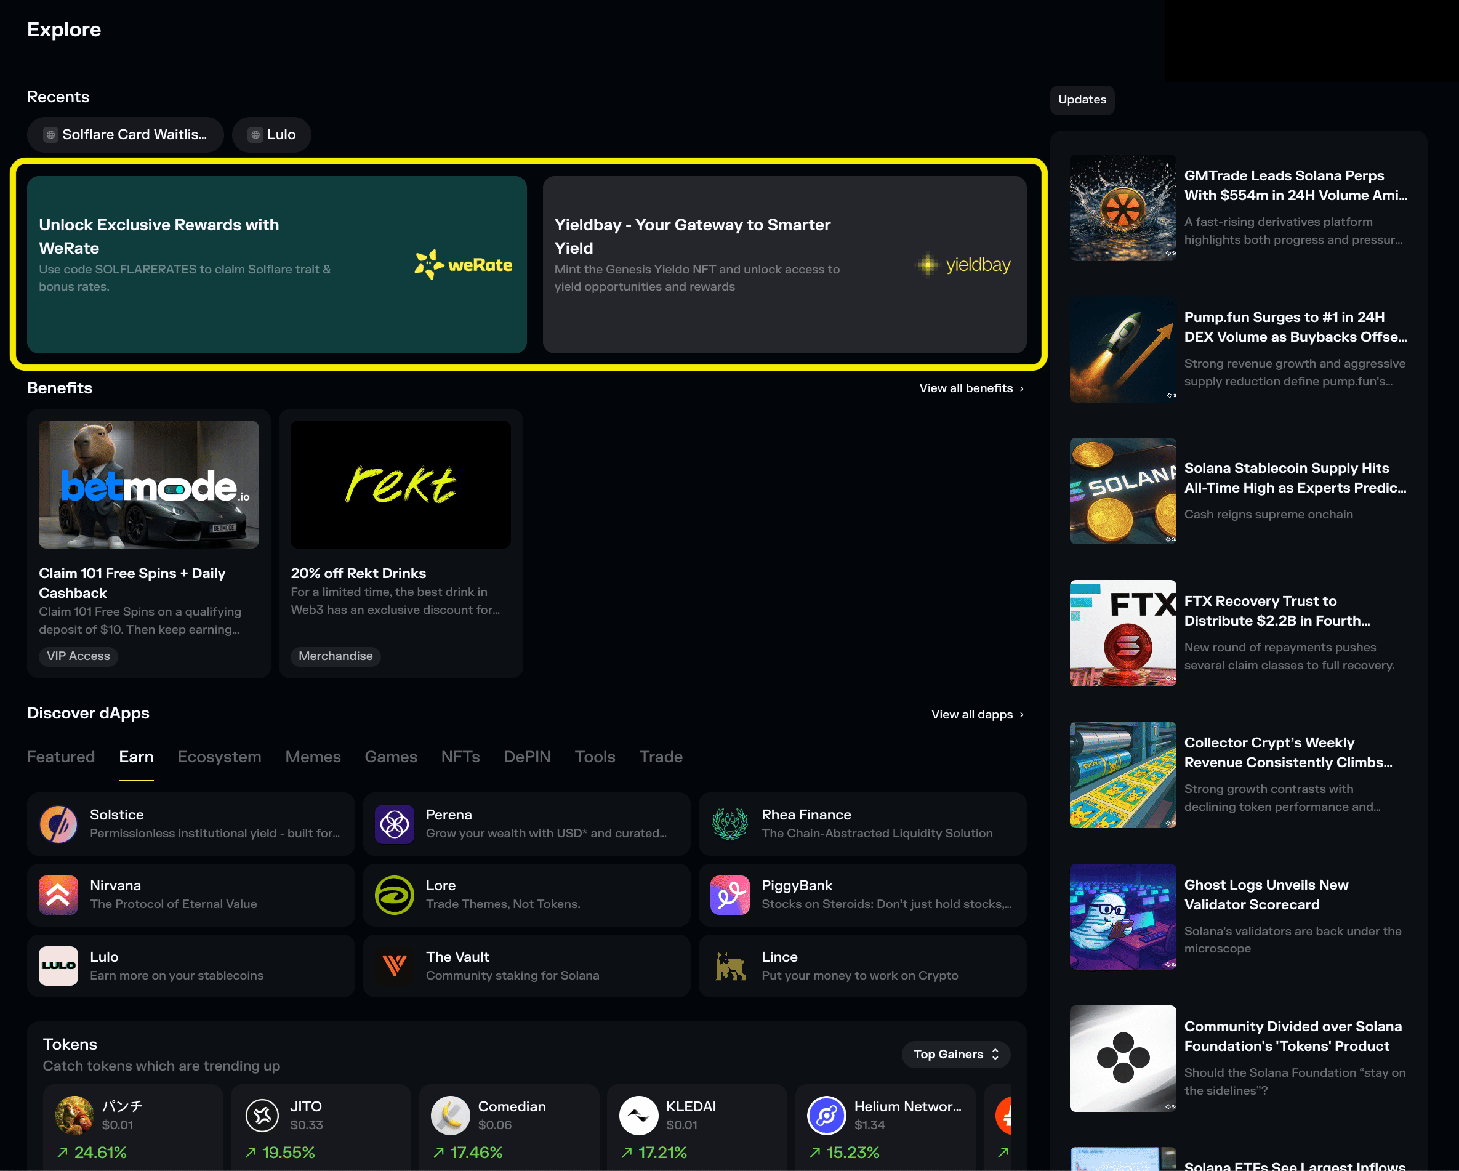The image size is (1459, 1171).
Task: Expand View all benefits
Action: click(x=971, y=388)
